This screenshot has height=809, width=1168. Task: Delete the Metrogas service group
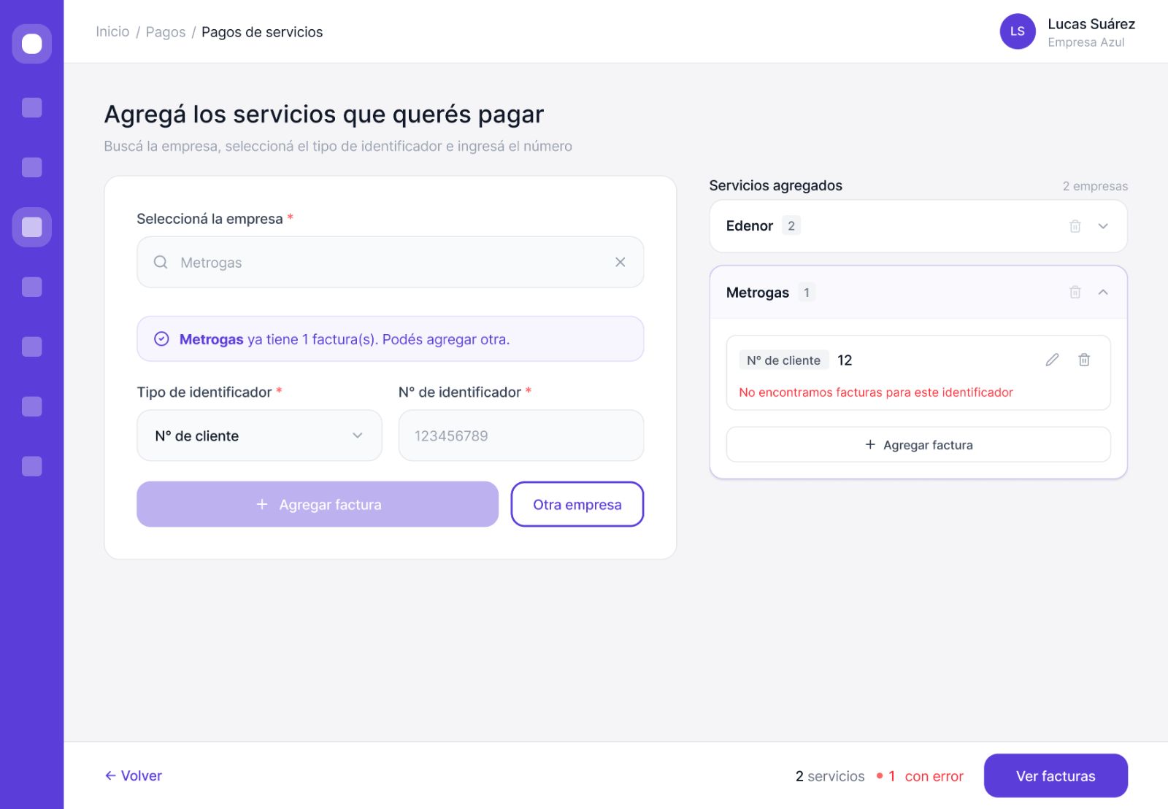(x=1075, y=293)
